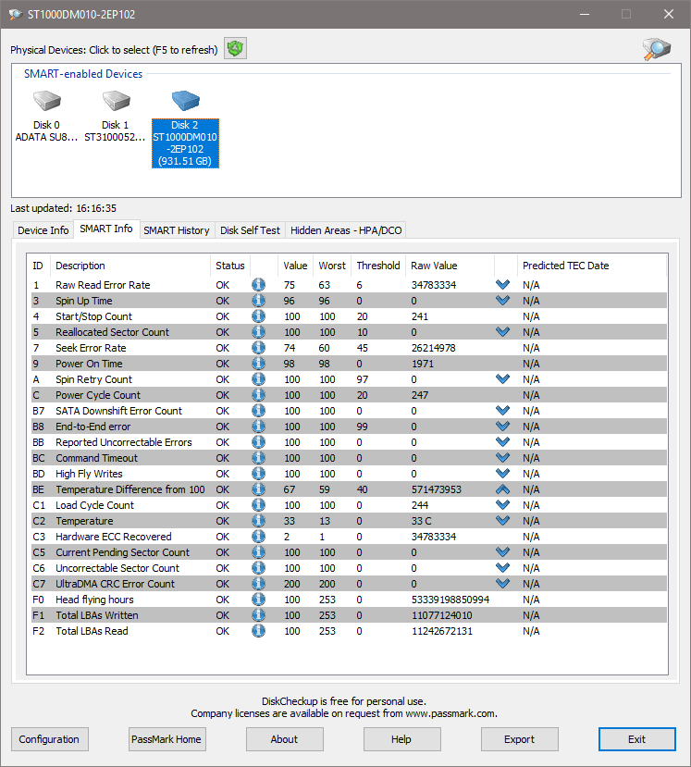Click down chevron in Spin Retry Count row
The height and width of the screenshot is (767, 691).
[502, 378]
